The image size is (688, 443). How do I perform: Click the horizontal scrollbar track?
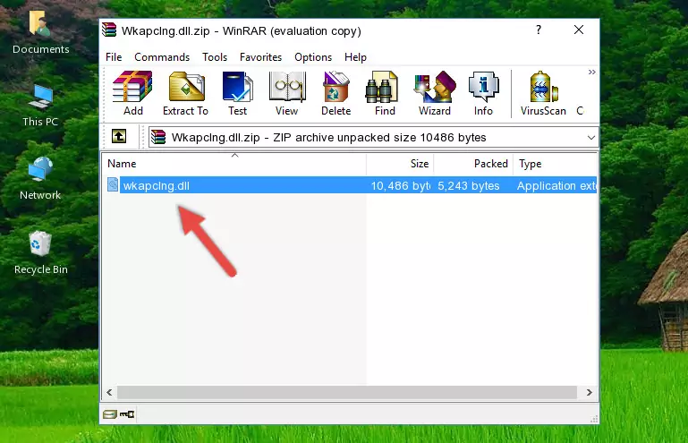point(346,393)
